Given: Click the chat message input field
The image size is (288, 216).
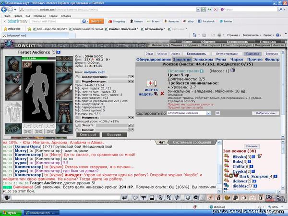Looking at the screenshot, I should [x=66, y=198].
